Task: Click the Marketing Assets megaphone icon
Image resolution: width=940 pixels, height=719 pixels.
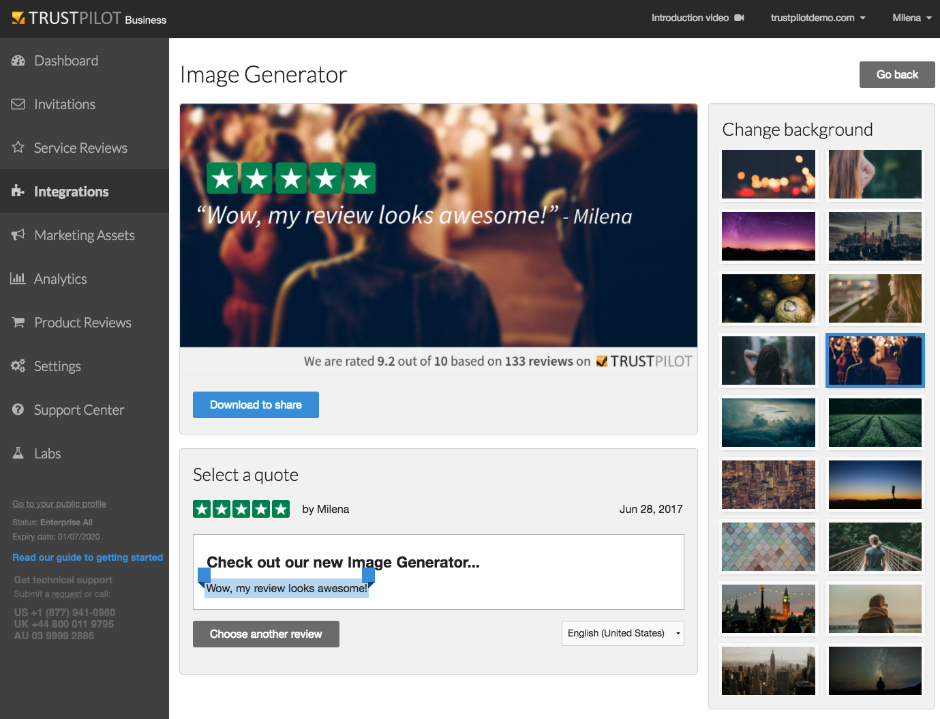Action: pos(18,235)
